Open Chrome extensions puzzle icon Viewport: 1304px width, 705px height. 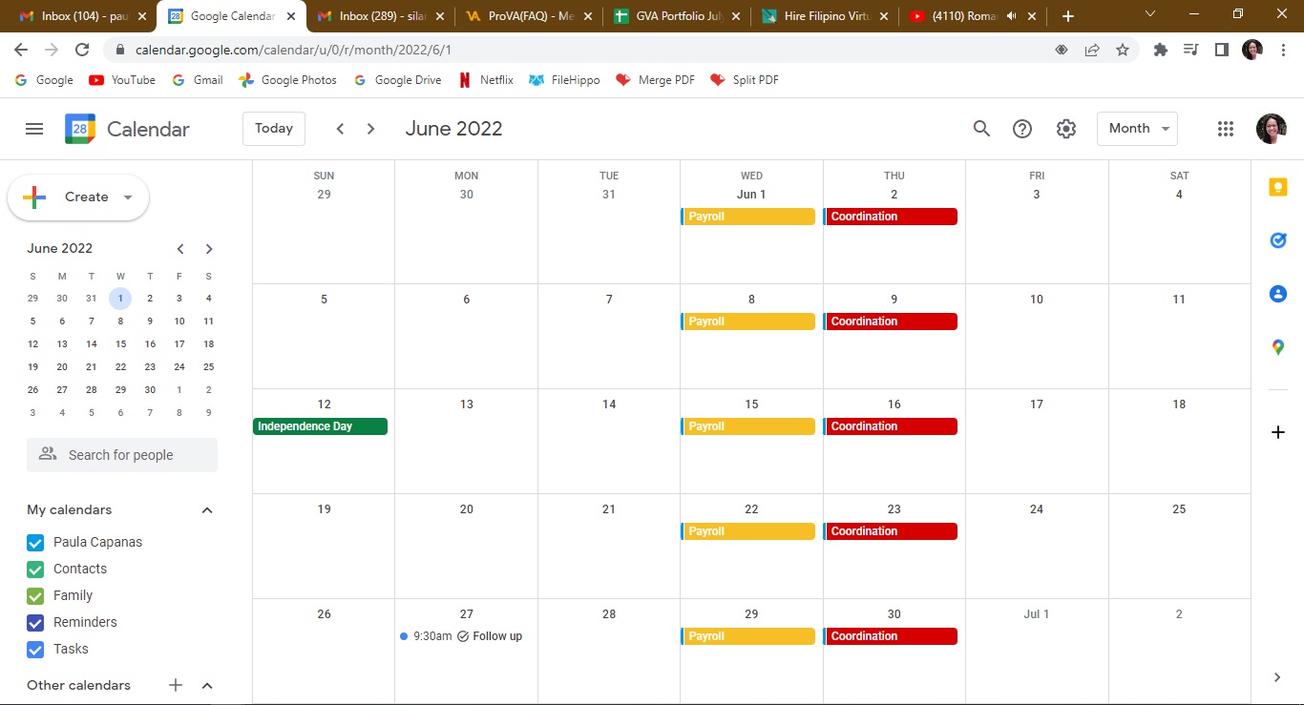(1161, 50)
